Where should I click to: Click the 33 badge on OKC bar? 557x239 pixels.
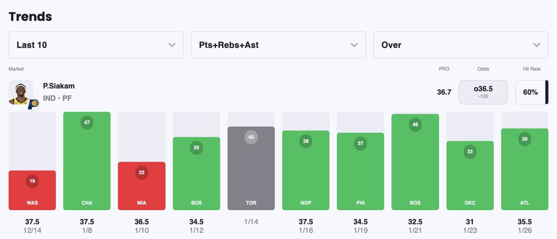470,152
